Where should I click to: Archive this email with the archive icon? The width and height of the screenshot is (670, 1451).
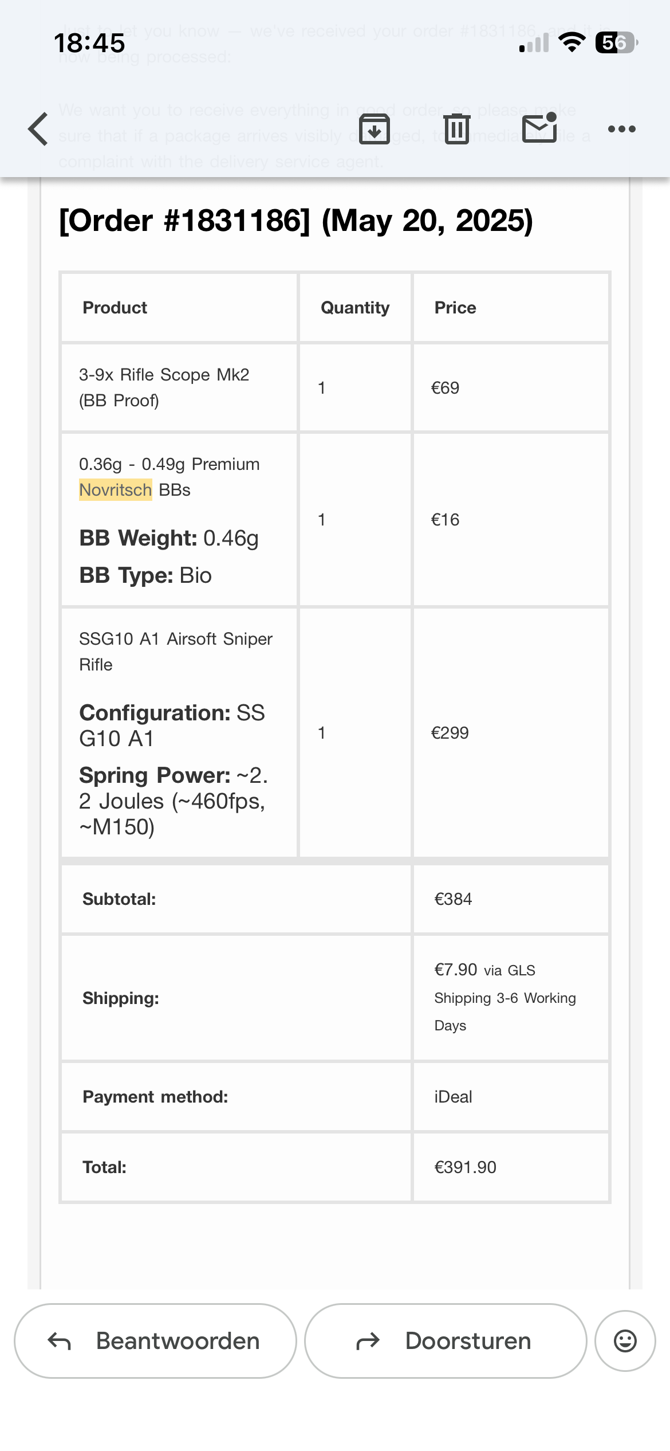[x=375, y=129]
